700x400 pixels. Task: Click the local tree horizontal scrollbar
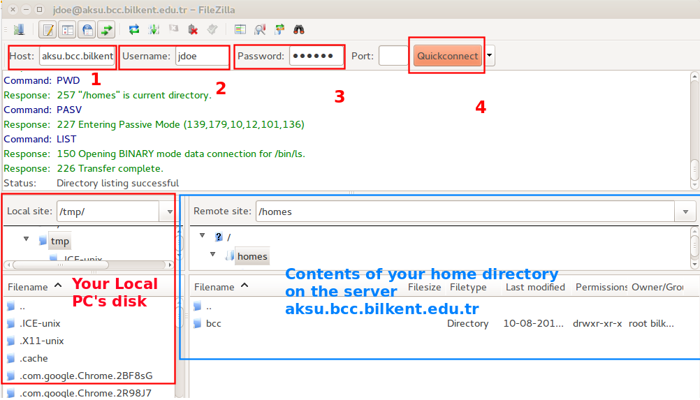pyautogui.click(x=61, y=265)
